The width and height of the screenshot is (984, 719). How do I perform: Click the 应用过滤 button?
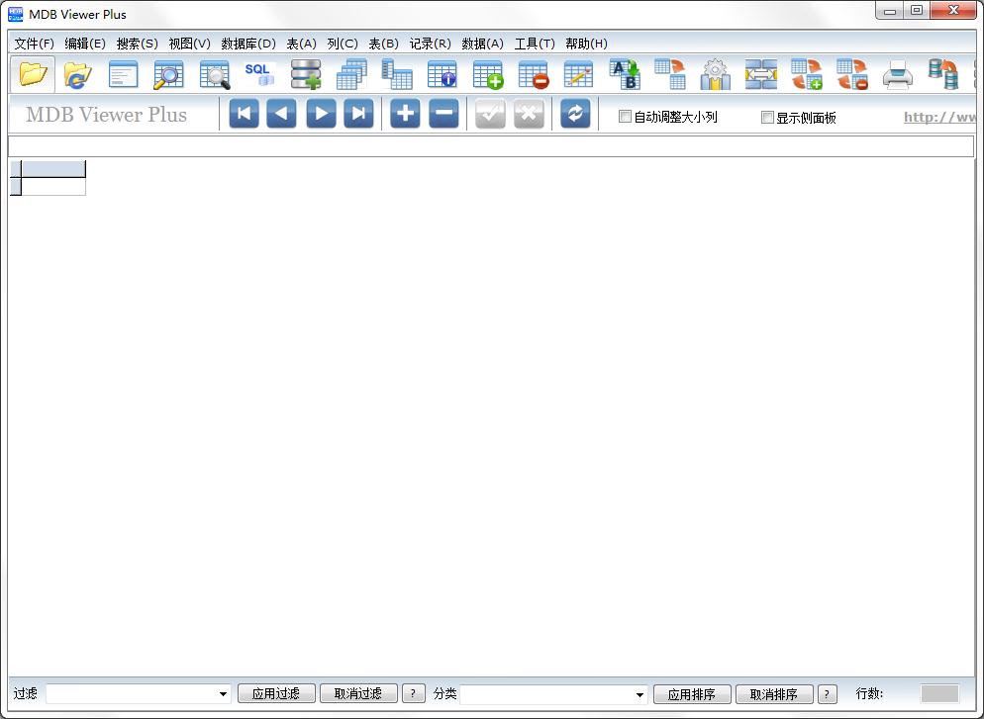point(276,693)
